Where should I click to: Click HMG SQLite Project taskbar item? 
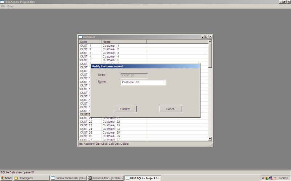(x=143, y=178)
